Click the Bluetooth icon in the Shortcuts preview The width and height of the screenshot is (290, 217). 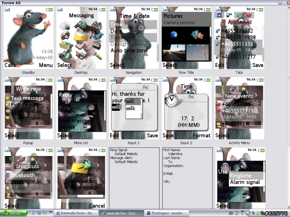(x=8, y=175)
